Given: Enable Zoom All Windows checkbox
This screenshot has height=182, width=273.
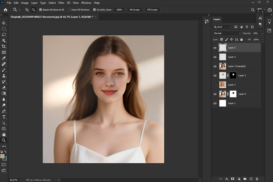Looking at the screenshot, I should pos(69,10).
